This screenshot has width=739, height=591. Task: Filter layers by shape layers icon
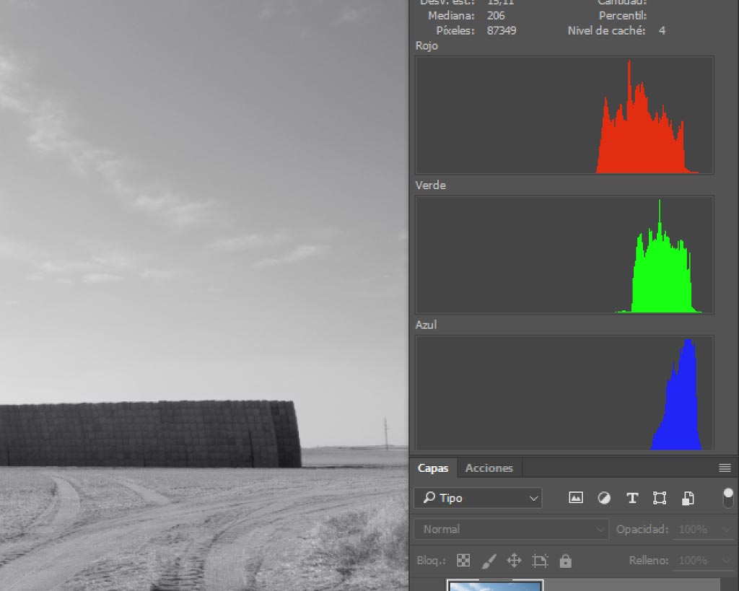point(660,498)
